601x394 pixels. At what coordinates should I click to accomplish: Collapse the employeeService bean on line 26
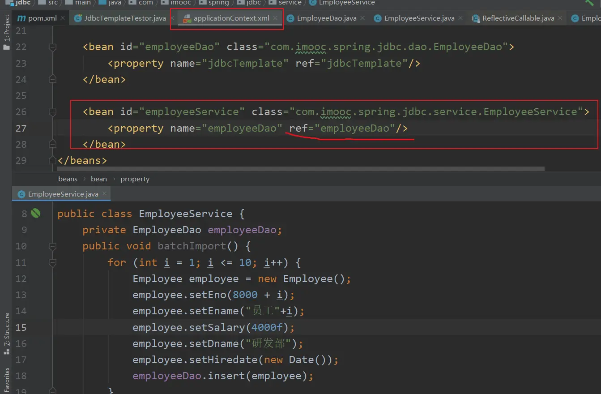[53, 112]
